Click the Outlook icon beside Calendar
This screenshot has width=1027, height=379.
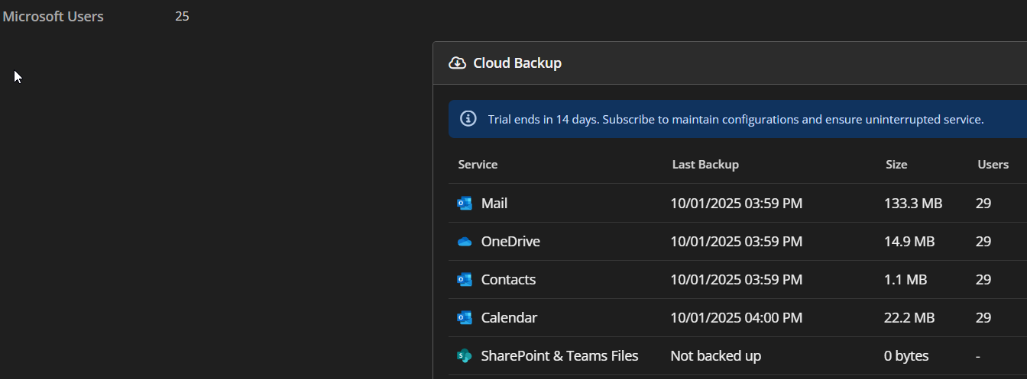tap(464, 318)
